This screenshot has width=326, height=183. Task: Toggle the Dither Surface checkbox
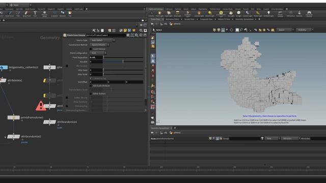(91, 94)
